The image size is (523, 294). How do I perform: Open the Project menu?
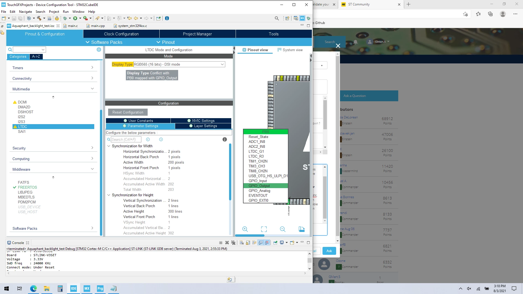click(x=54, y=12)
